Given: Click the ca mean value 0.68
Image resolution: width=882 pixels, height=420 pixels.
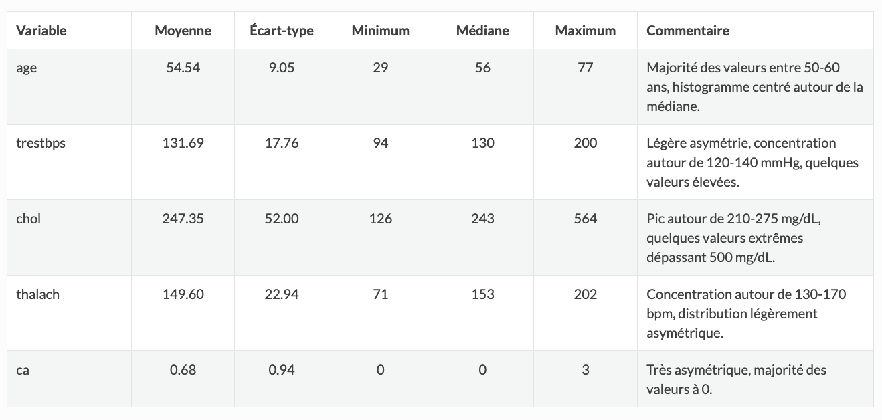Looking at the screenshot, I should [183, 370].
